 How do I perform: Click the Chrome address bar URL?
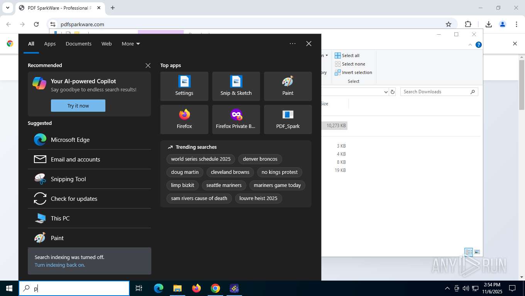tap(82, 24)
